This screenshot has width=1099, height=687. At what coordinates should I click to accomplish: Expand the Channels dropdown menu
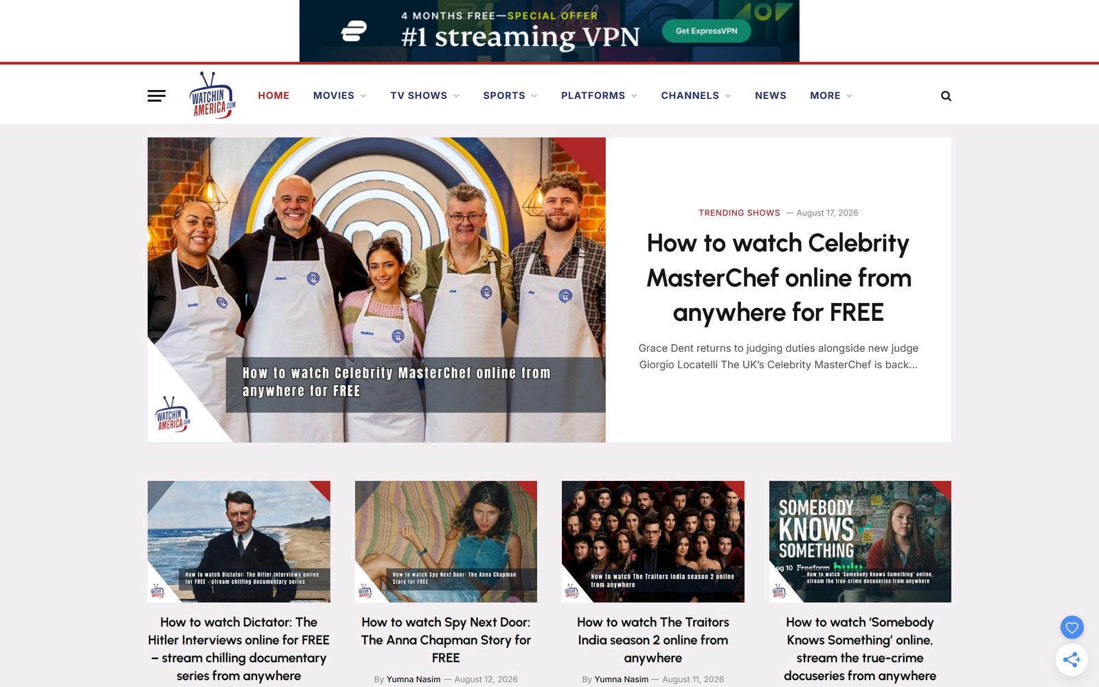pos(696,95)
